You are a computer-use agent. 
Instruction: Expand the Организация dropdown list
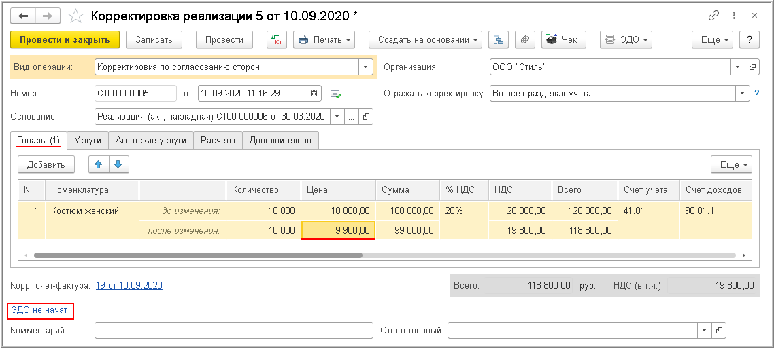[x=739, y=67]
